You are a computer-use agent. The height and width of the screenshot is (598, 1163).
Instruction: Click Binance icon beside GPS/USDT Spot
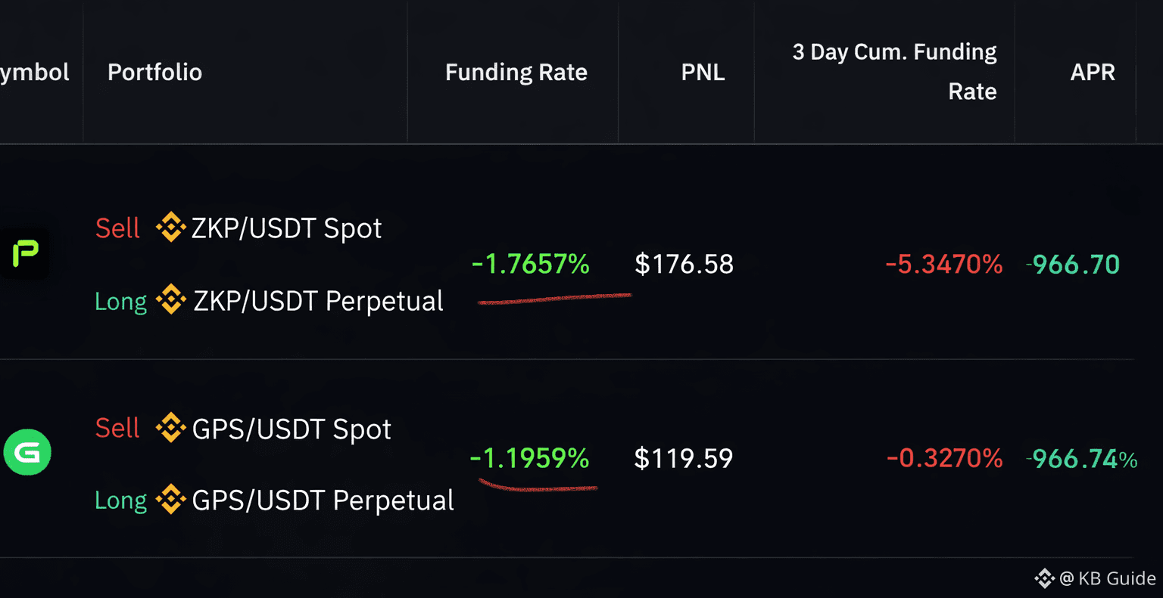(x=170, y=428)
